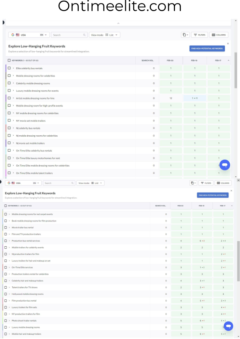Expand row Mobile dressing rooms for celebrities

[x=13, y=76]
